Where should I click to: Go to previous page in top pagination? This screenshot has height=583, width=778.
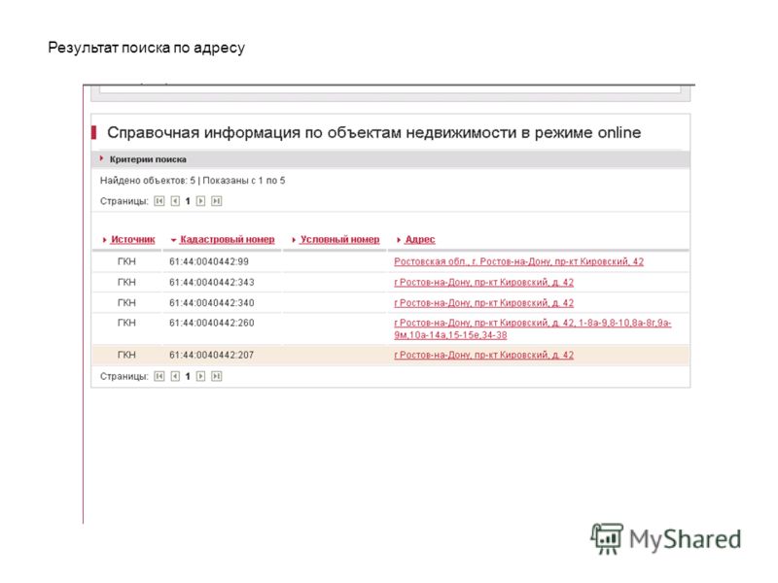coord(175,201)
